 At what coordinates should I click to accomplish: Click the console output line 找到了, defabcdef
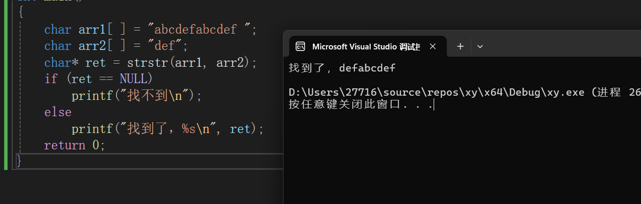point(342,68)
